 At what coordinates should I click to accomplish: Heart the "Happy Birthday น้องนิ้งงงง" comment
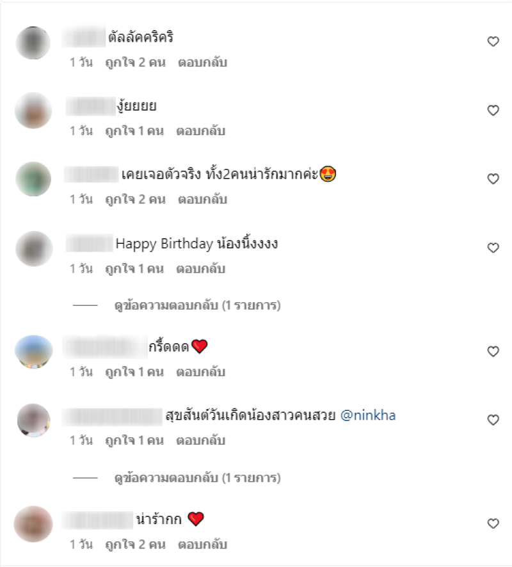coord(493,248)
